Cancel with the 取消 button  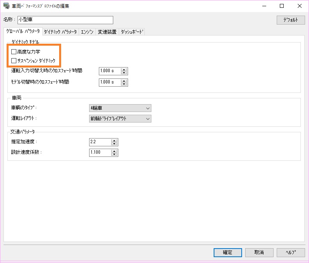point(259,252)
